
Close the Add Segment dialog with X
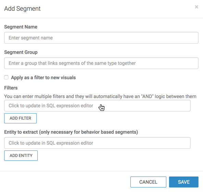point(196,7)
